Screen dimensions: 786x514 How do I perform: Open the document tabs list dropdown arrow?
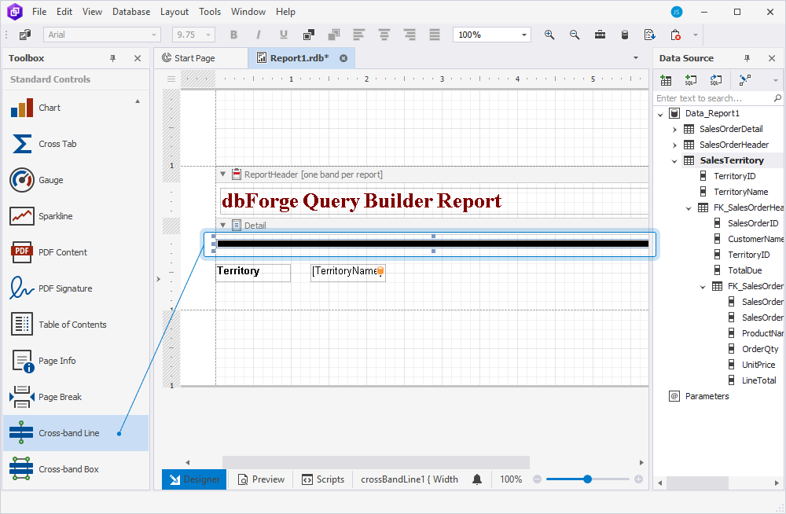pos(636,58)
